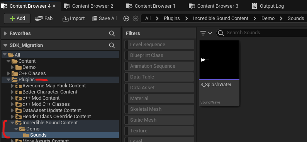
Task: Expand the Demo folder under Content
Action: pos(12,67)
